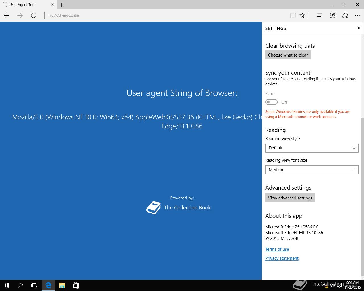Viewport: 364px width, 291px height.
Task: Click Microsoft Edge 25.10586.0.0 version text
Action: tap(292, 227)
